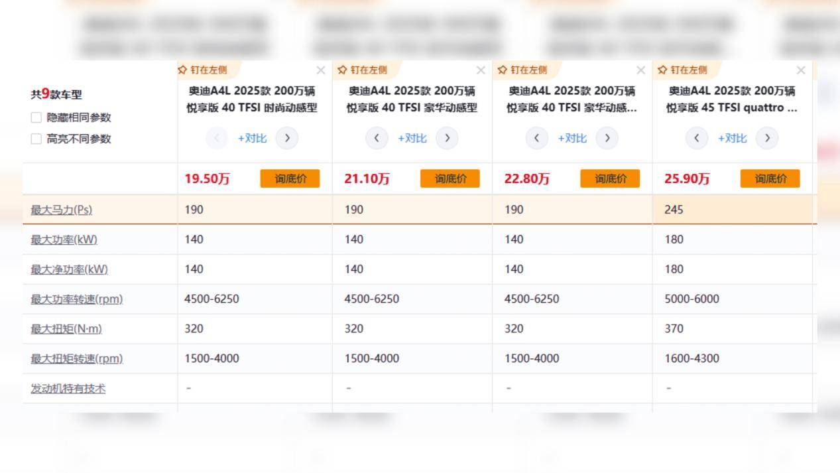Tap 询底价 for the 19.50万 trim
Viewport: 840px width, 473px height.
coord(290,178)
